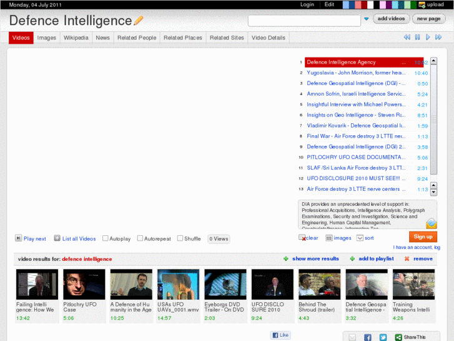Screen dimensions: 454x341
Task: Open the Video Details tab
Action: pos(269,38)
